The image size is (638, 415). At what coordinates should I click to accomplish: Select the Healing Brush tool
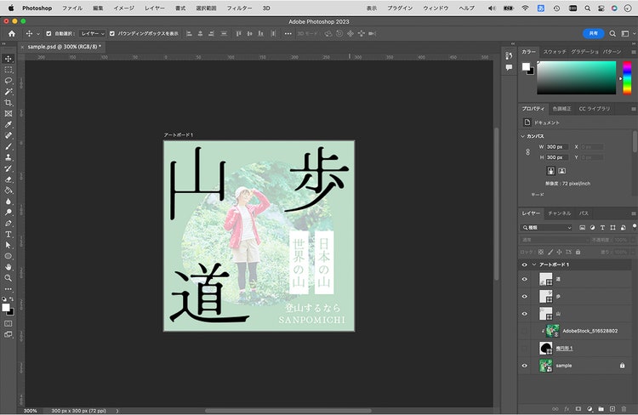[9, 135]
